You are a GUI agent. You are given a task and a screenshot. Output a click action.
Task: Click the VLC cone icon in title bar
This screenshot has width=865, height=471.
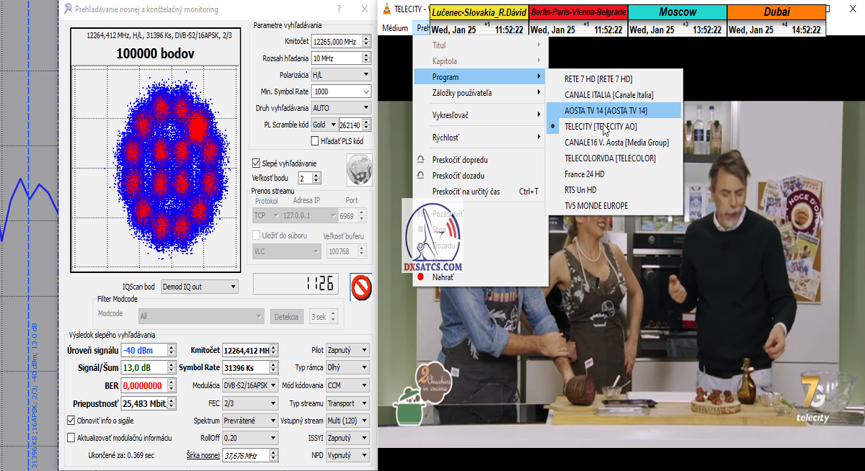tap(386, 9)
